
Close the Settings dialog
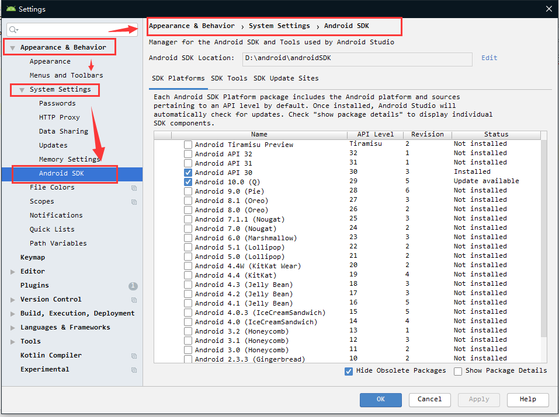tap(549, 9)
